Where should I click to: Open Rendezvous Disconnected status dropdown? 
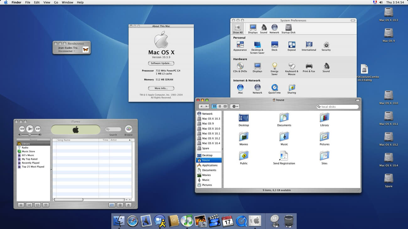67,51
